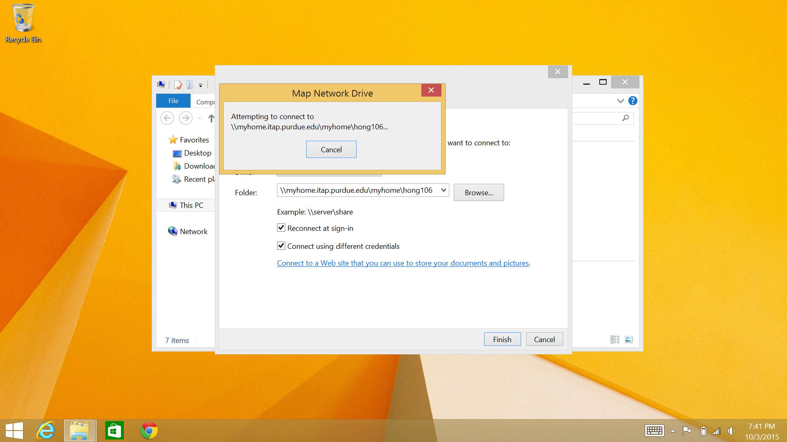Image resolution: width=787 pixels, height=442 pixels.
Task: Switch to Large icons view via status bar icon
Action: pos(629,339)
